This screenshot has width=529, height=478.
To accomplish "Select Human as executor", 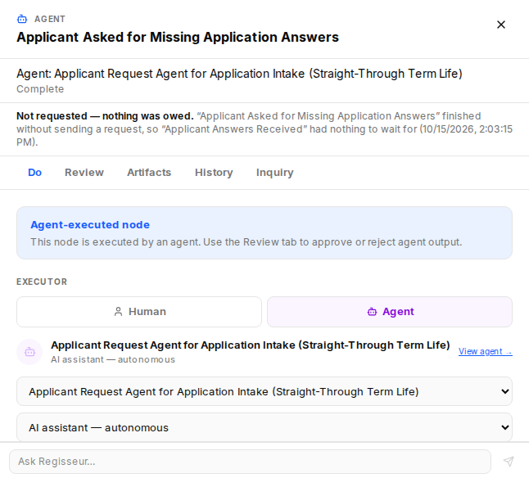I will point(139,312).
